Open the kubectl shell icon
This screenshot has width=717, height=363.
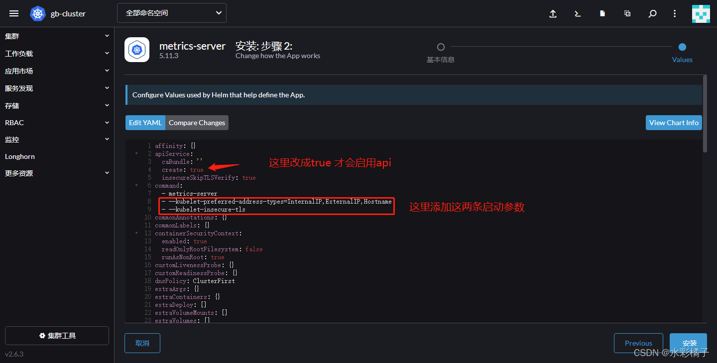[x=578, y=14]
